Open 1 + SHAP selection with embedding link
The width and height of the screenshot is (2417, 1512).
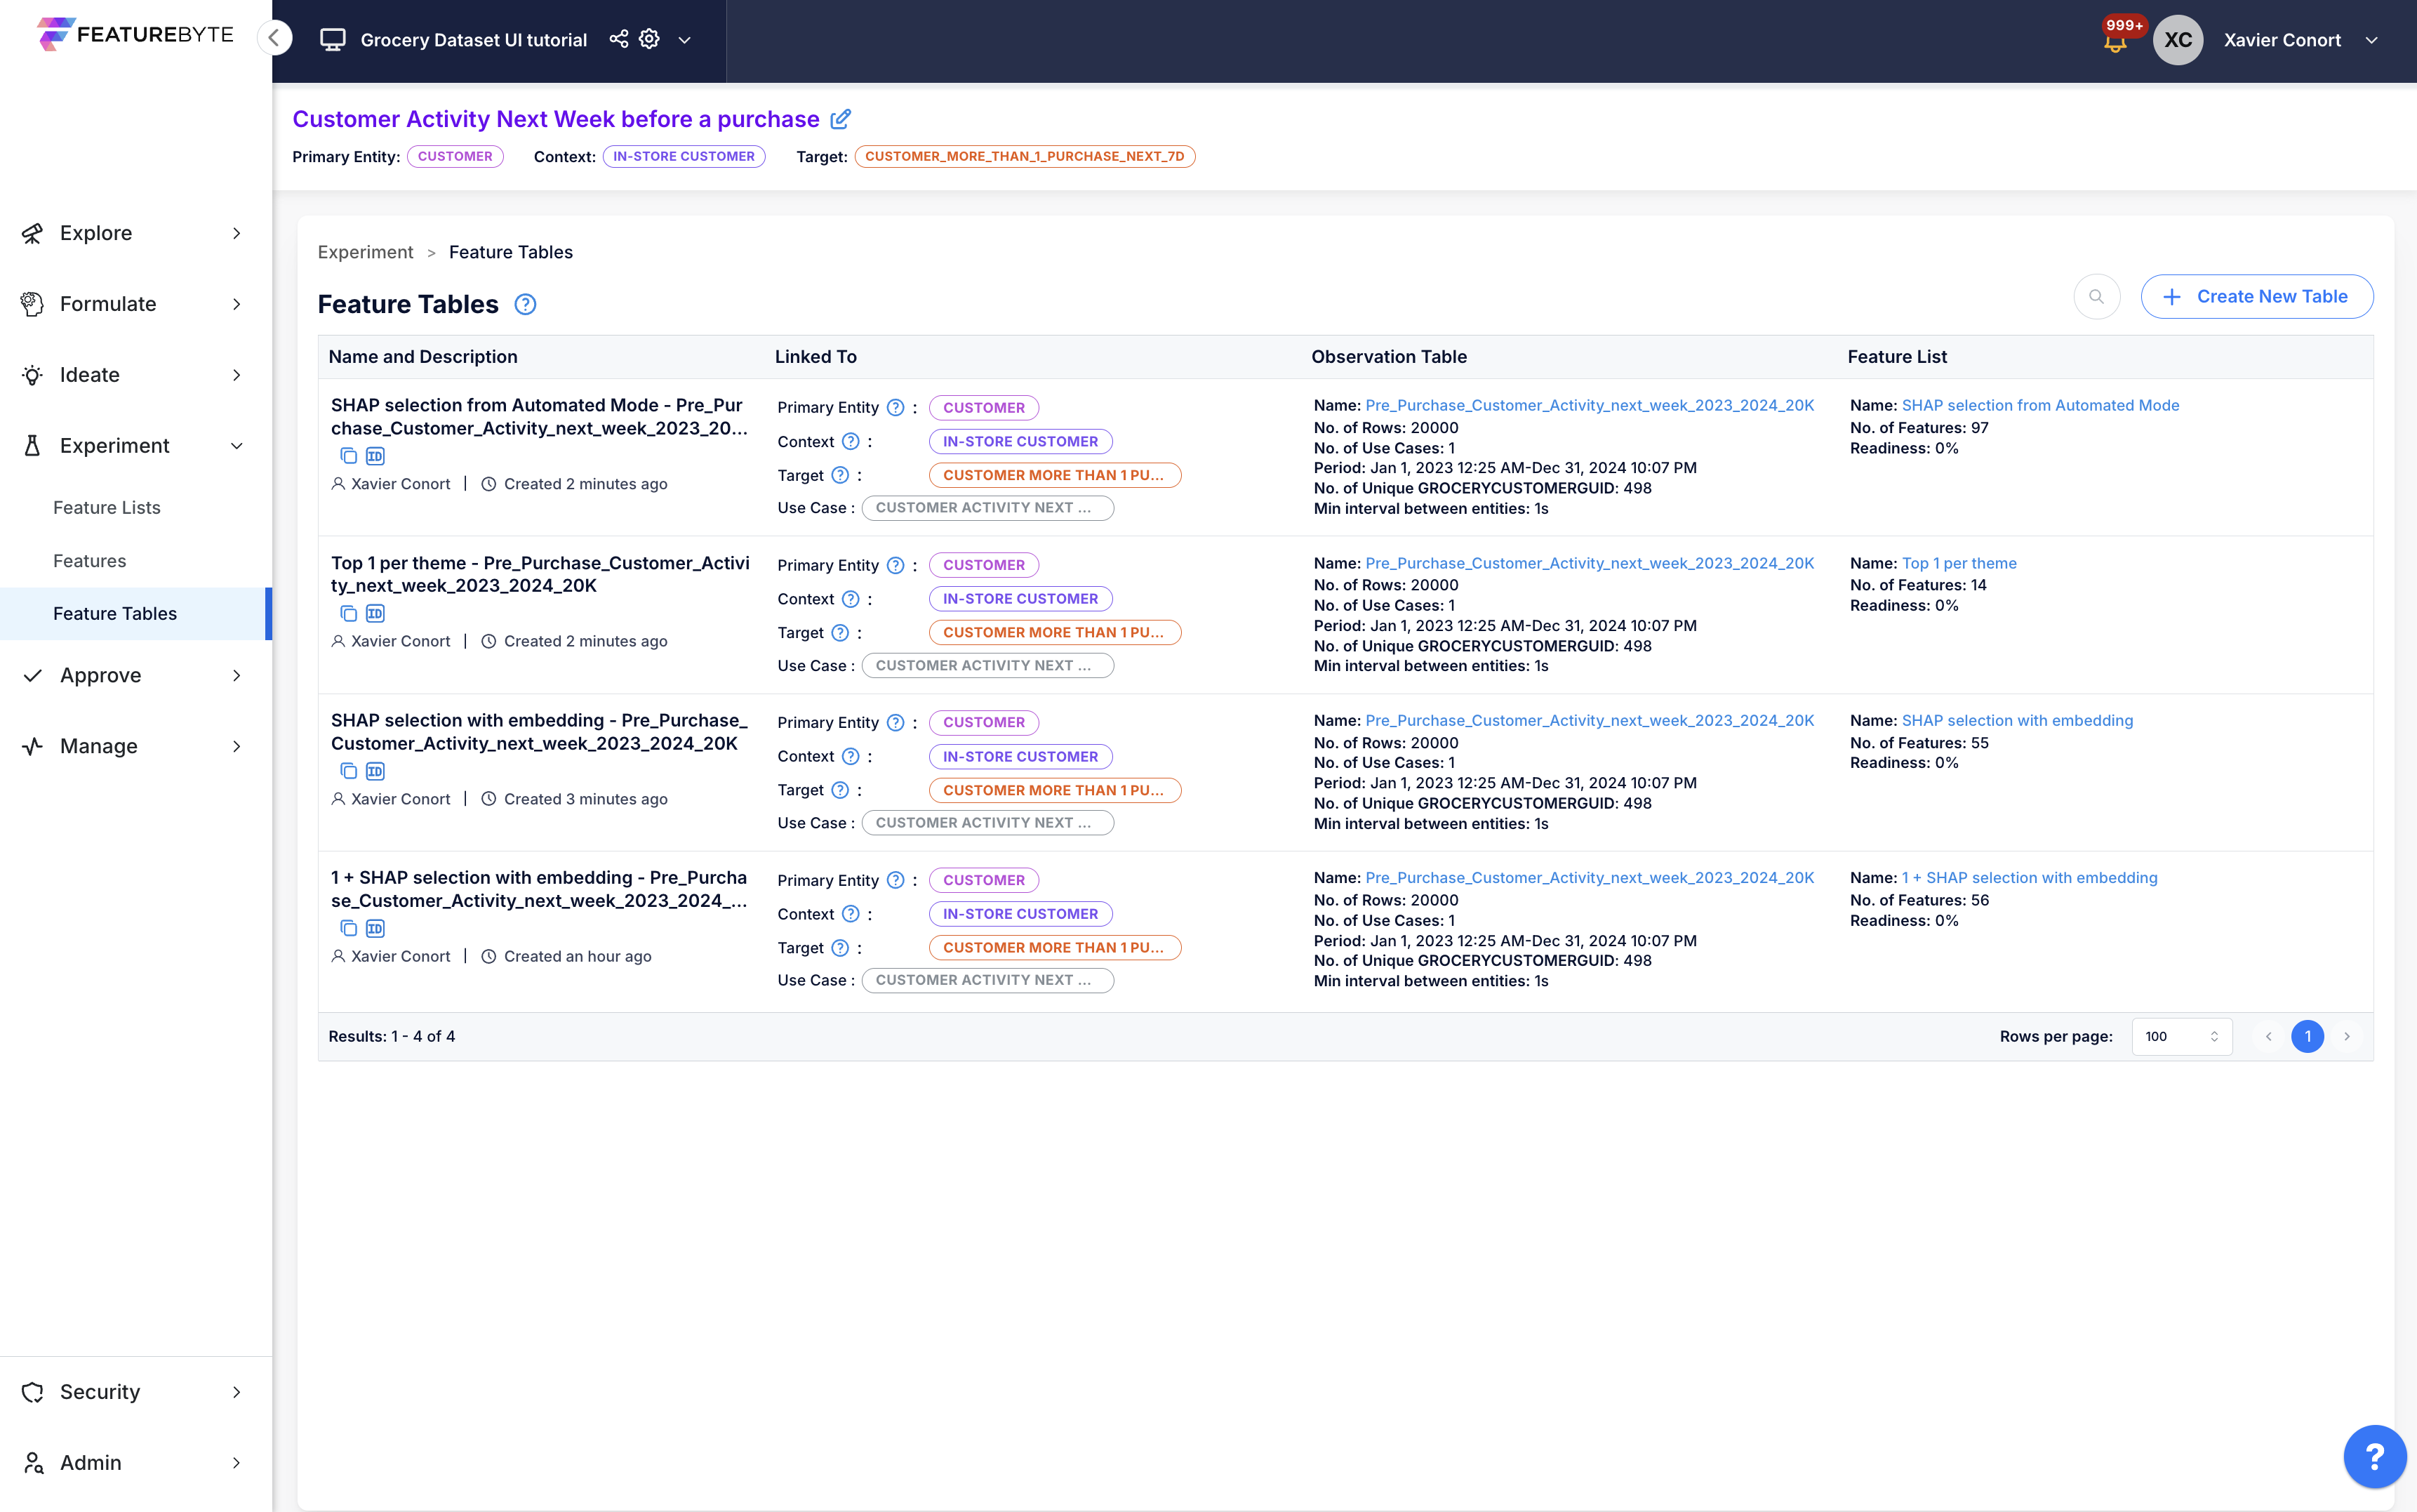click(2029, 877)
